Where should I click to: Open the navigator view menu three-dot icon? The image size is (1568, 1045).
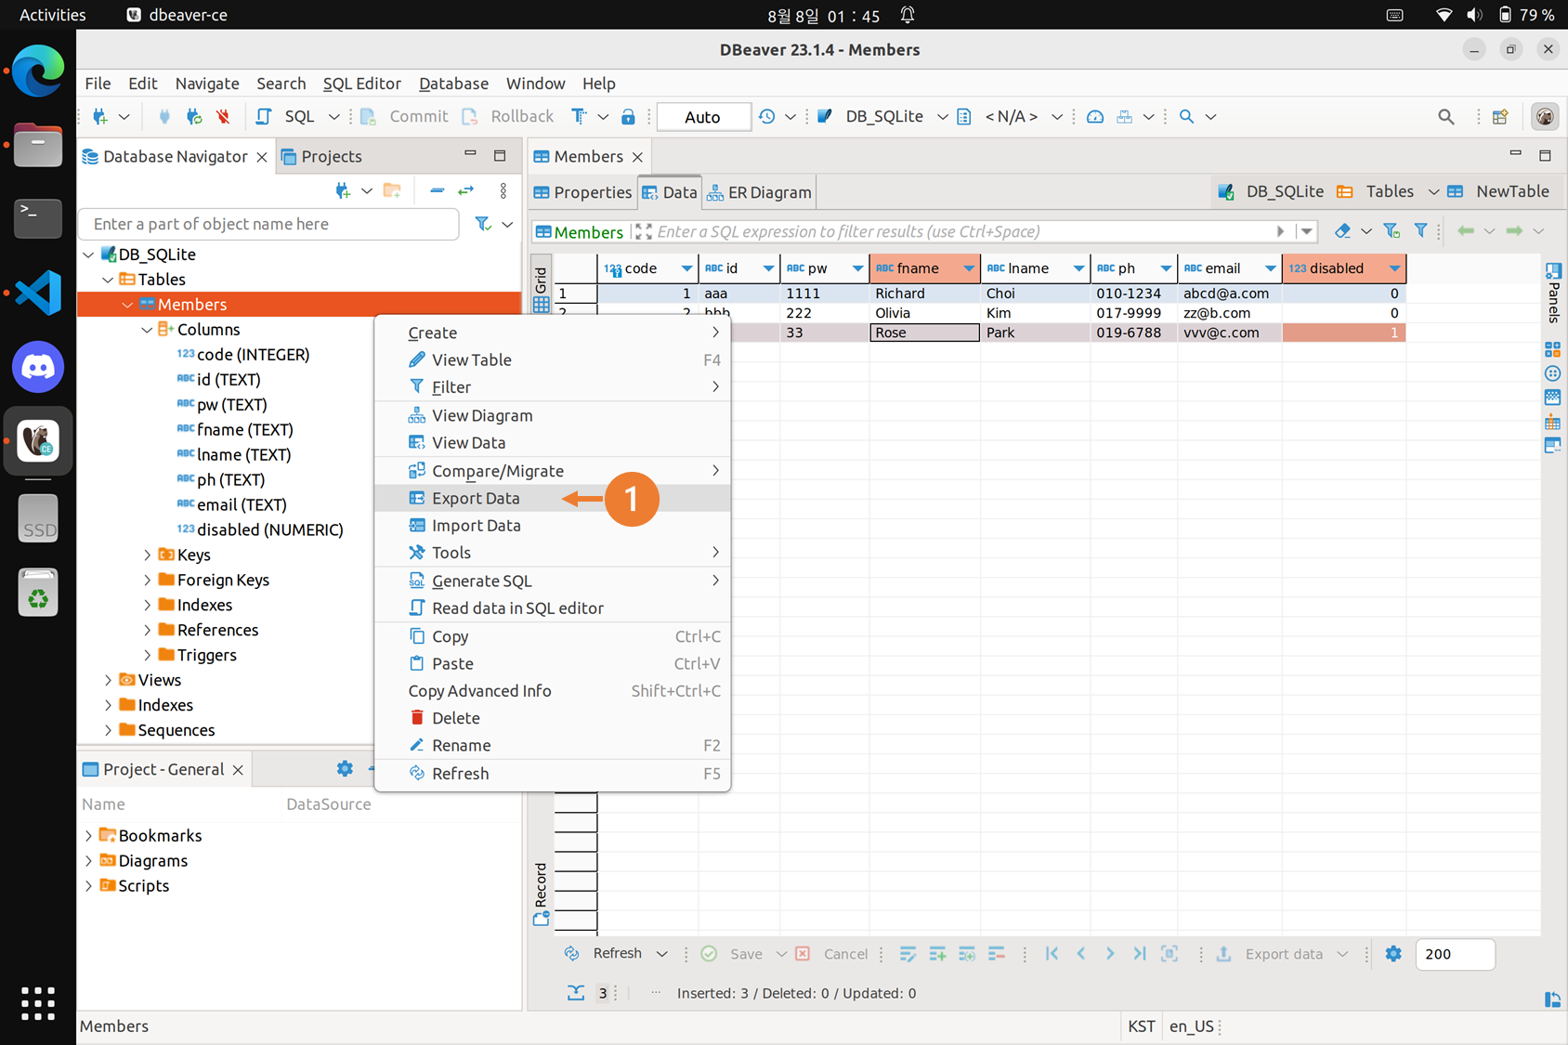503,190
